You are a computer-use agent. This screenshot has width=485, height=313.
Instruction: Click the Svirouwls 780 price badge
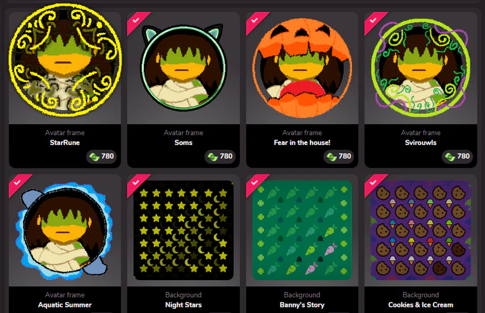(x=458, y=156)
